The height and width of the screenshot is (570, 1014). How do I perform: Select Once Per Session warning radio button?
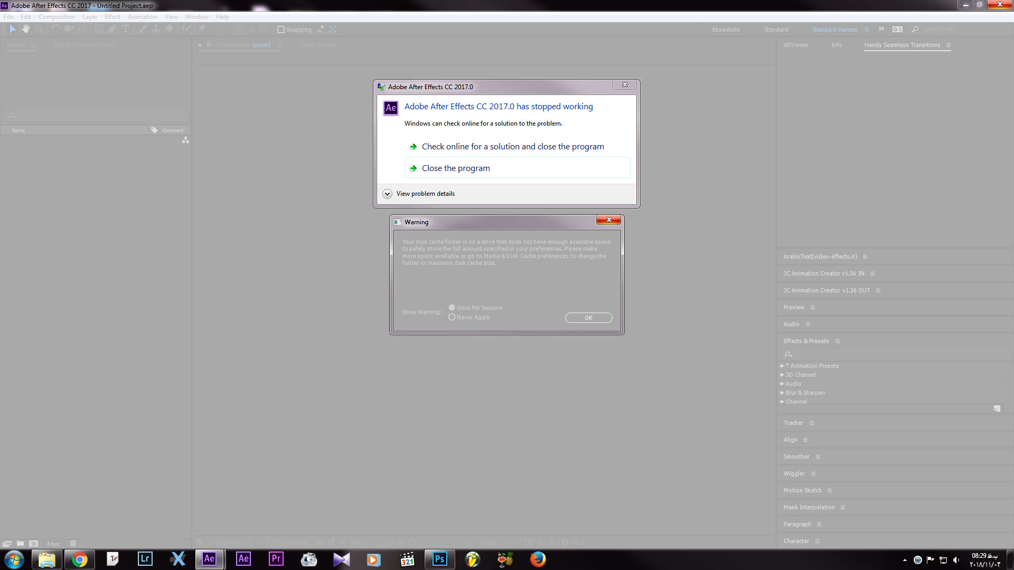tap(452, 307)
